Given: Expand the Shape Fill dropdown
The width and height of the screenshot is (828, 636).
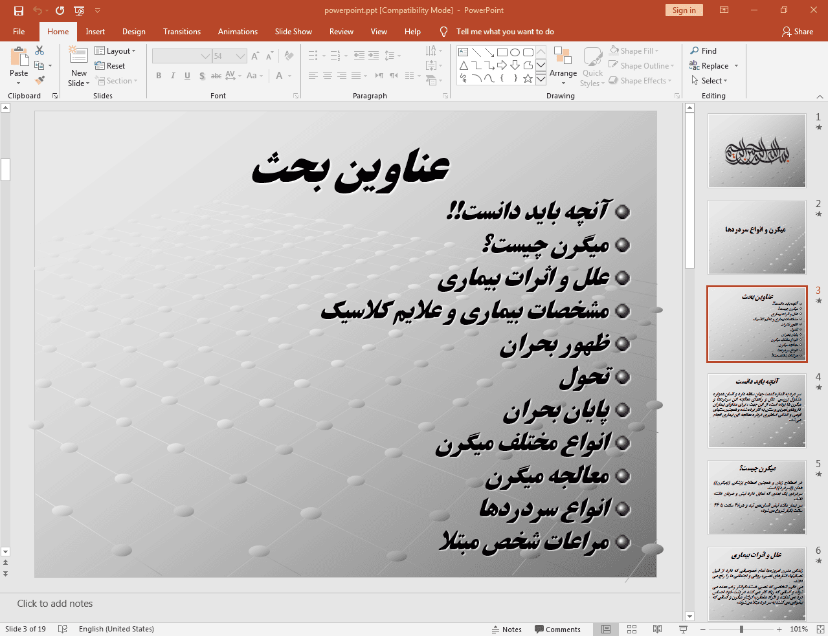Looking at the screenshot, I should [x=656, y=50].
